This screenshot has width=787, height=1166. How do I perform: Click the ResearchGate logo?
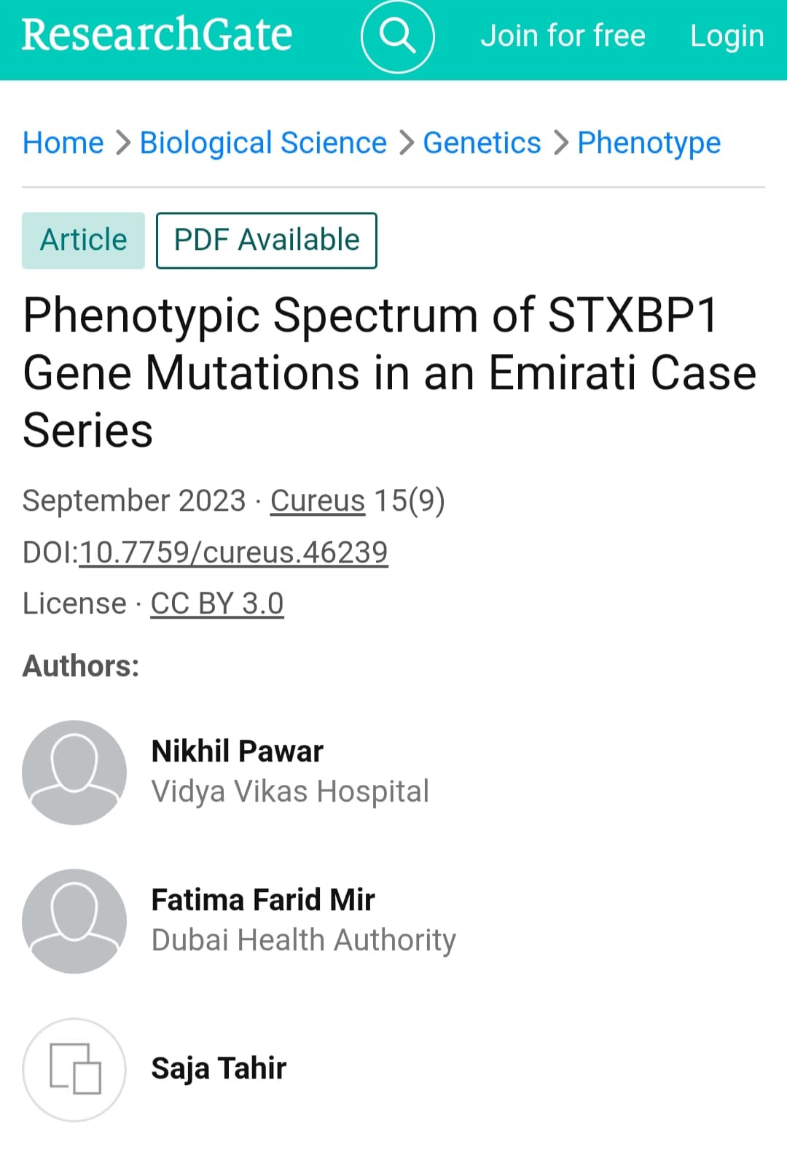(x=157, y=34)
